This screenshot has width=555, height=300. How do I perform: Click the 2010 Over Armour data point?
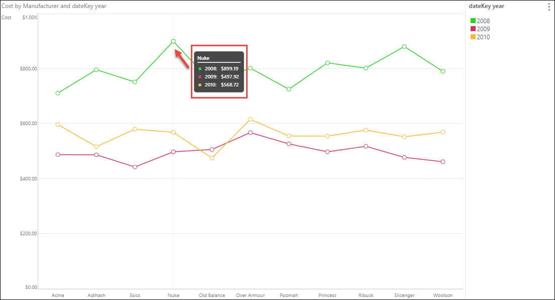pos(250,120)
